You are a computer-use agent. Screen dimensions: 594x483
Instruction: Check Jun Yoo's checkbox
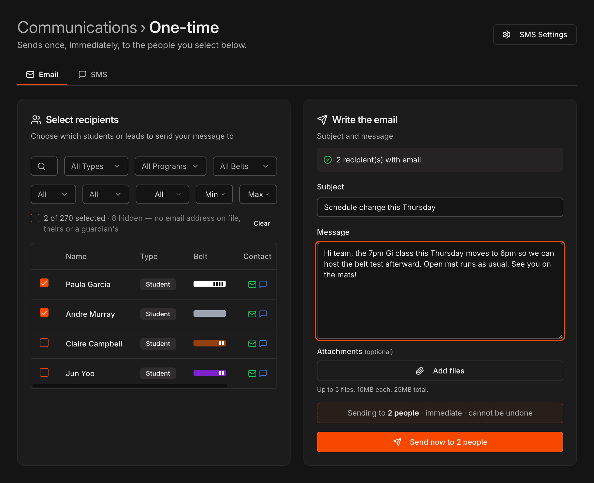(x=44, y=372)
